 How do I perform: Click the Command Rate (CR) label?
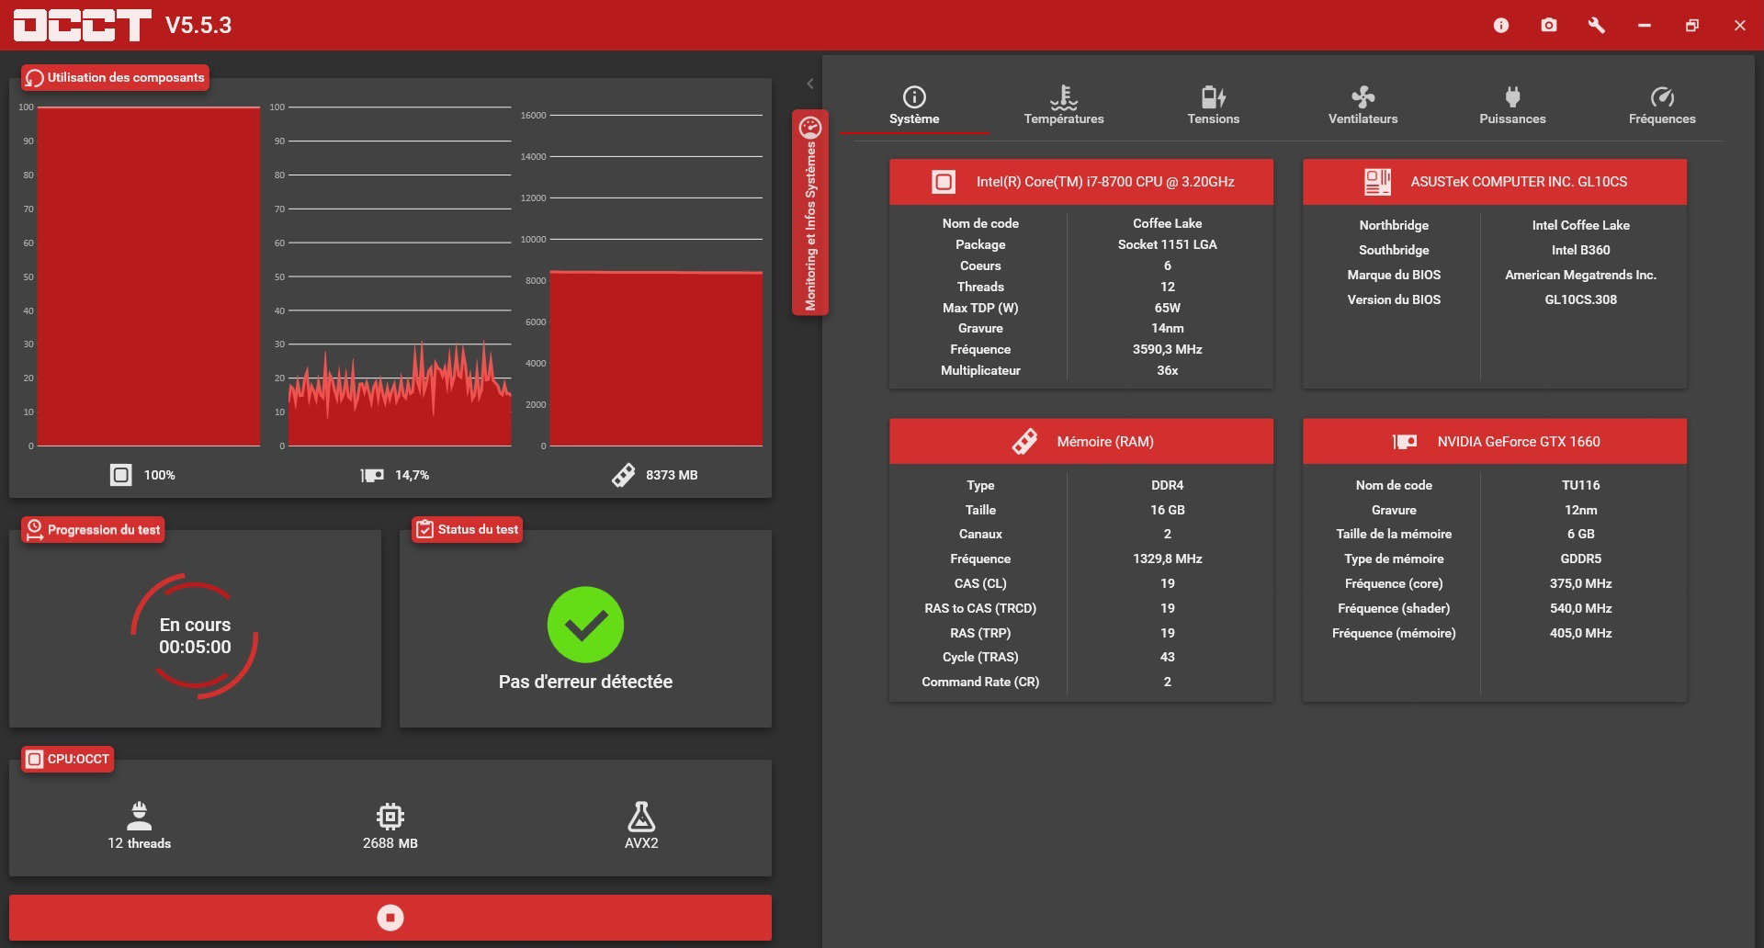point(980,682)
